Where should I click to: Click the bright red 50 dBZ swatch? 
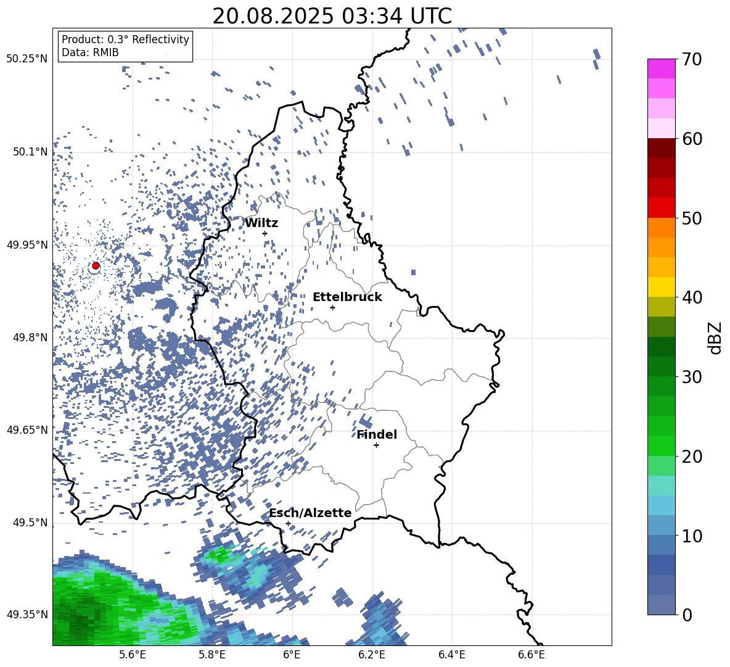click(x=661, y=208)
